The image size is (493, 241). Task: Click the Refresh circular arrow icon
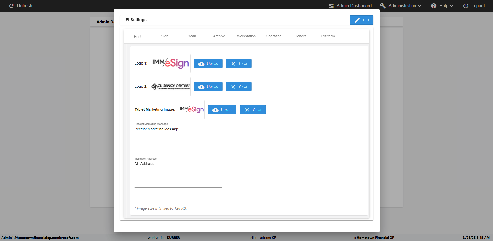tap(11, 6)
